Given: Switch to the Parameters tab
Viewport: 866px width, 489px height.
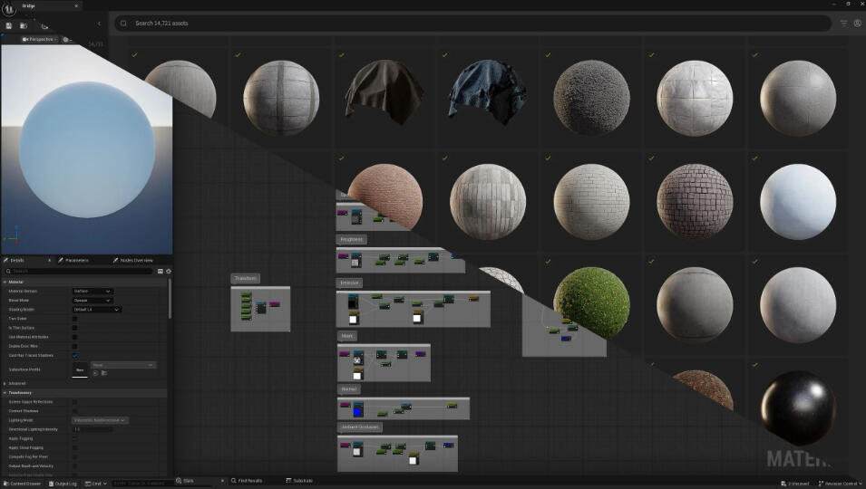Looking at the screenshot, I should pos(73,260).
